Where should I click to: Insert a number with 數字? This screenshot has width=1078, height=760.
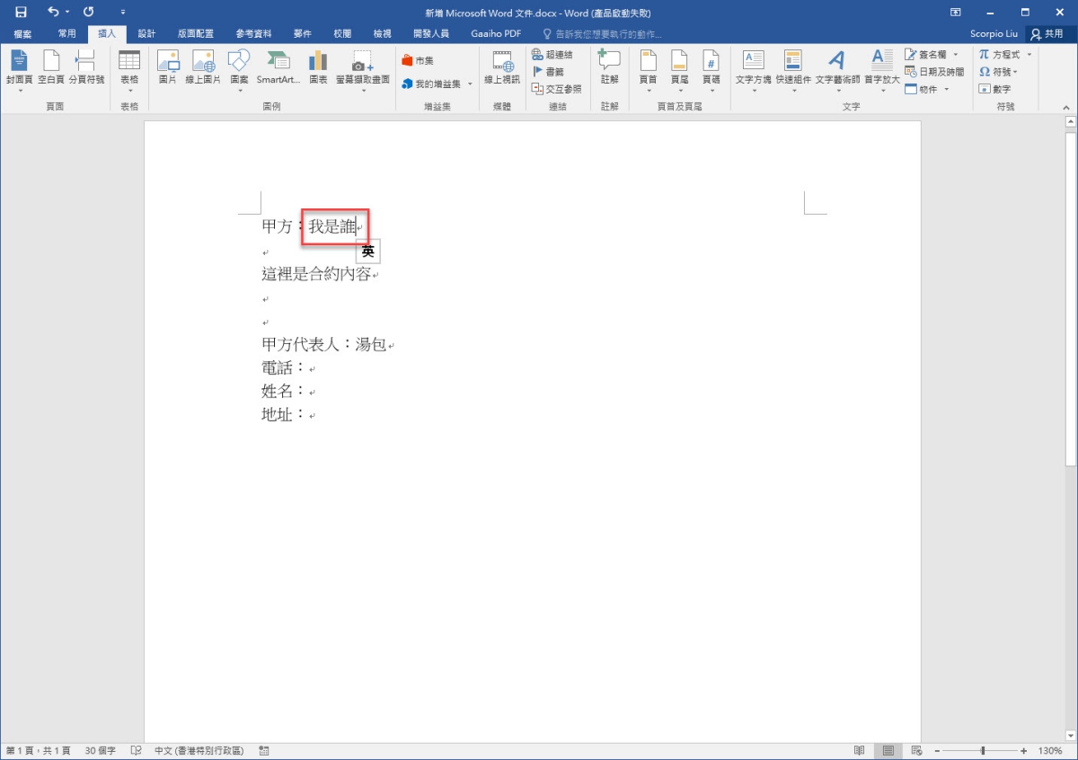coord(995,89)
